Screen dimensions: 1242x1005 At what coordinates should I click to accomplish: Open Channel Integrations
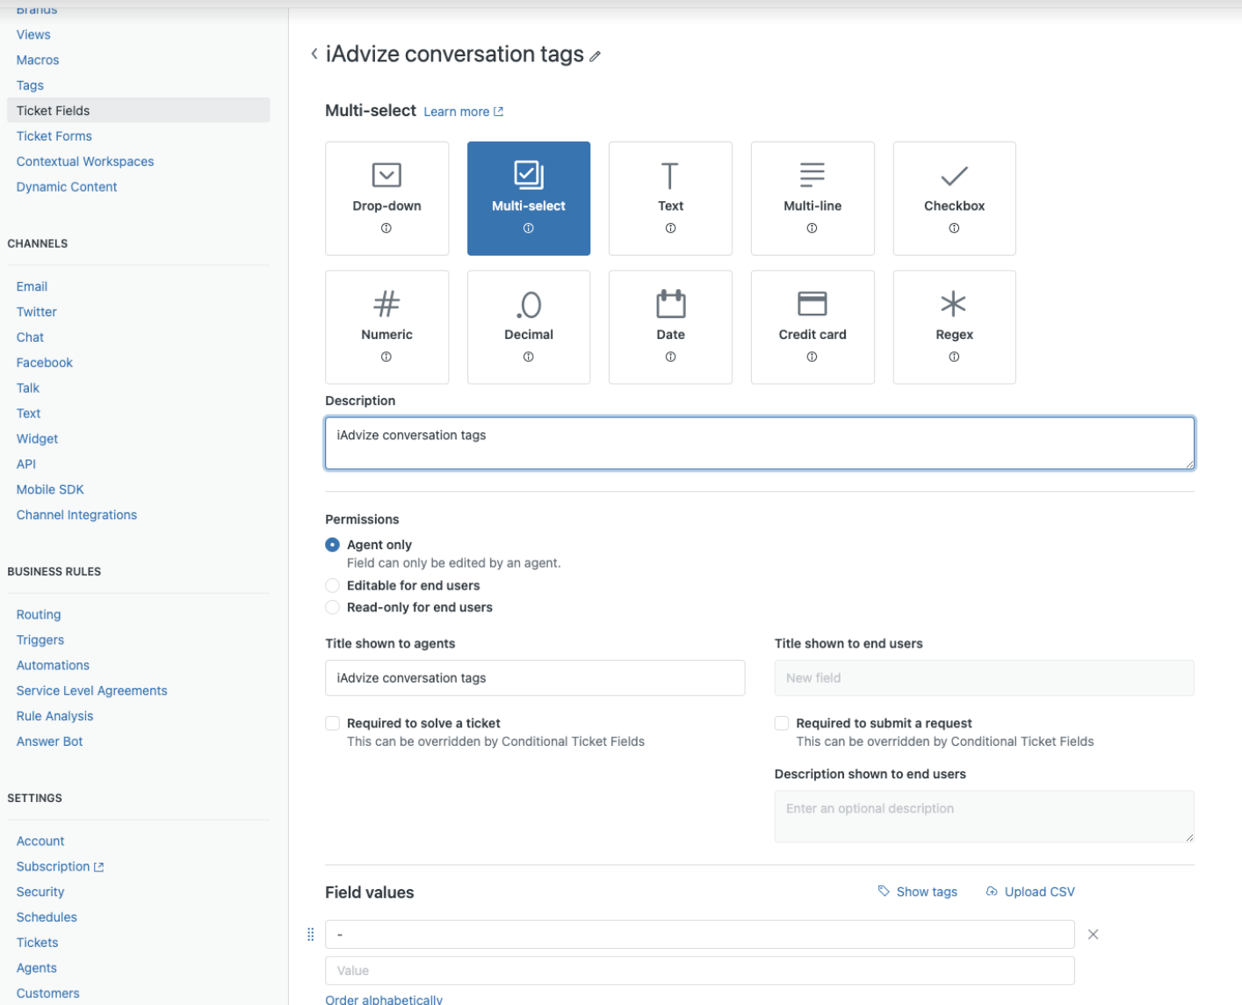pos(76,515)
